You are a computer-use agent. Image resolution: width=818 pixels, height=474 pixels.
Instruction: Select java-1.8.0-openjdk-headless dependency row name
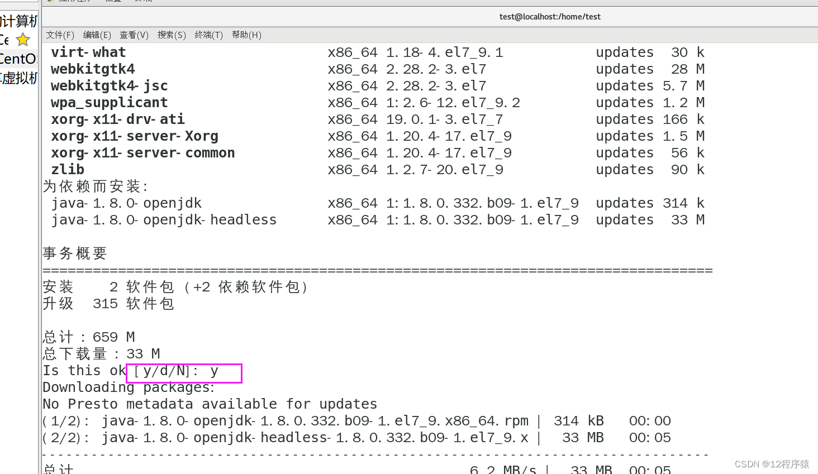click(164, 220)
